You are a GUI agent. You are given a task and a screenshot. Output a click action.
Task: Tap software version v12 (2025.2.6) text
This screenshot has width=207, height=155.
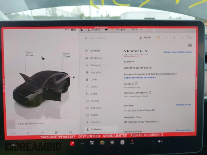pos(140,110)
